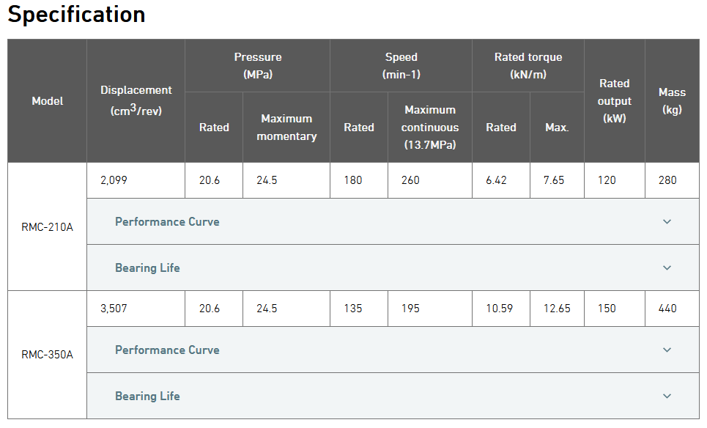Click max torque value '7.65'

point(554,180)
